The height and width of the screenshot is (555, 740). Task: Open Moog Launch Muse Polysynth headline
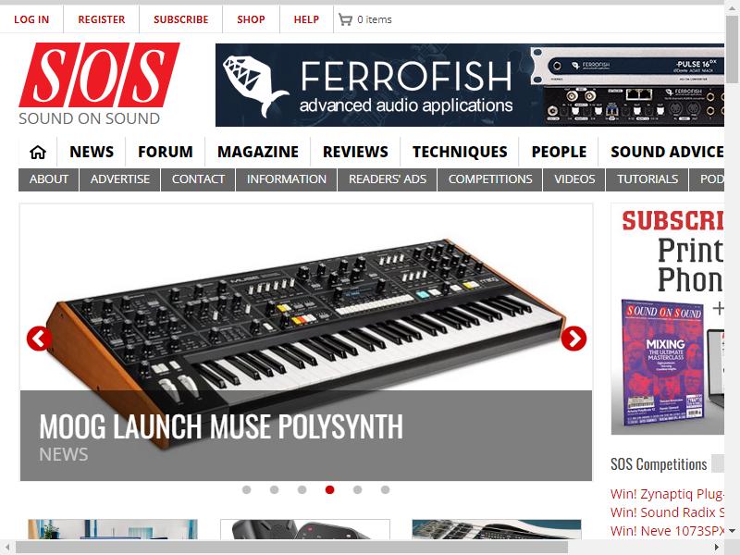tap(221, 426)
